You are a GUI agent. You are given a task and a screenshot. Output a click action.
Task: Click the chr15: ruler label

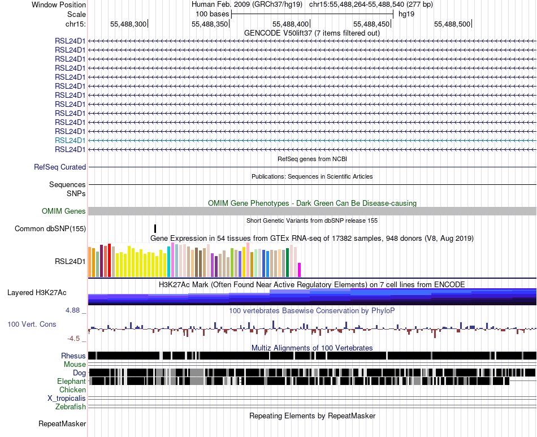tap(76, 24)
